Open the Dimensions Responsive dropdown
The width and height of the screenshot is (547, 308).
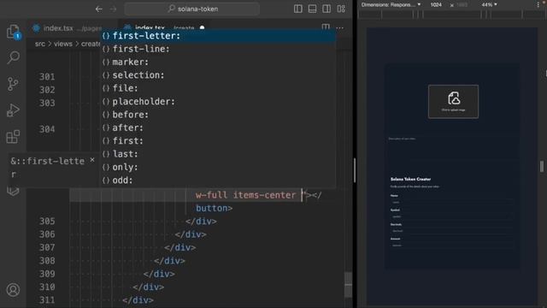[391, 4]
